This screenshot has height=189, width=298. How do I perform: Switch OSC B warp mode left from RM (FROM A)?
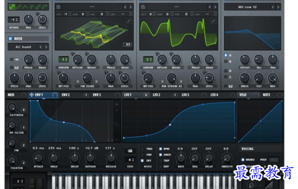[162, 81]
